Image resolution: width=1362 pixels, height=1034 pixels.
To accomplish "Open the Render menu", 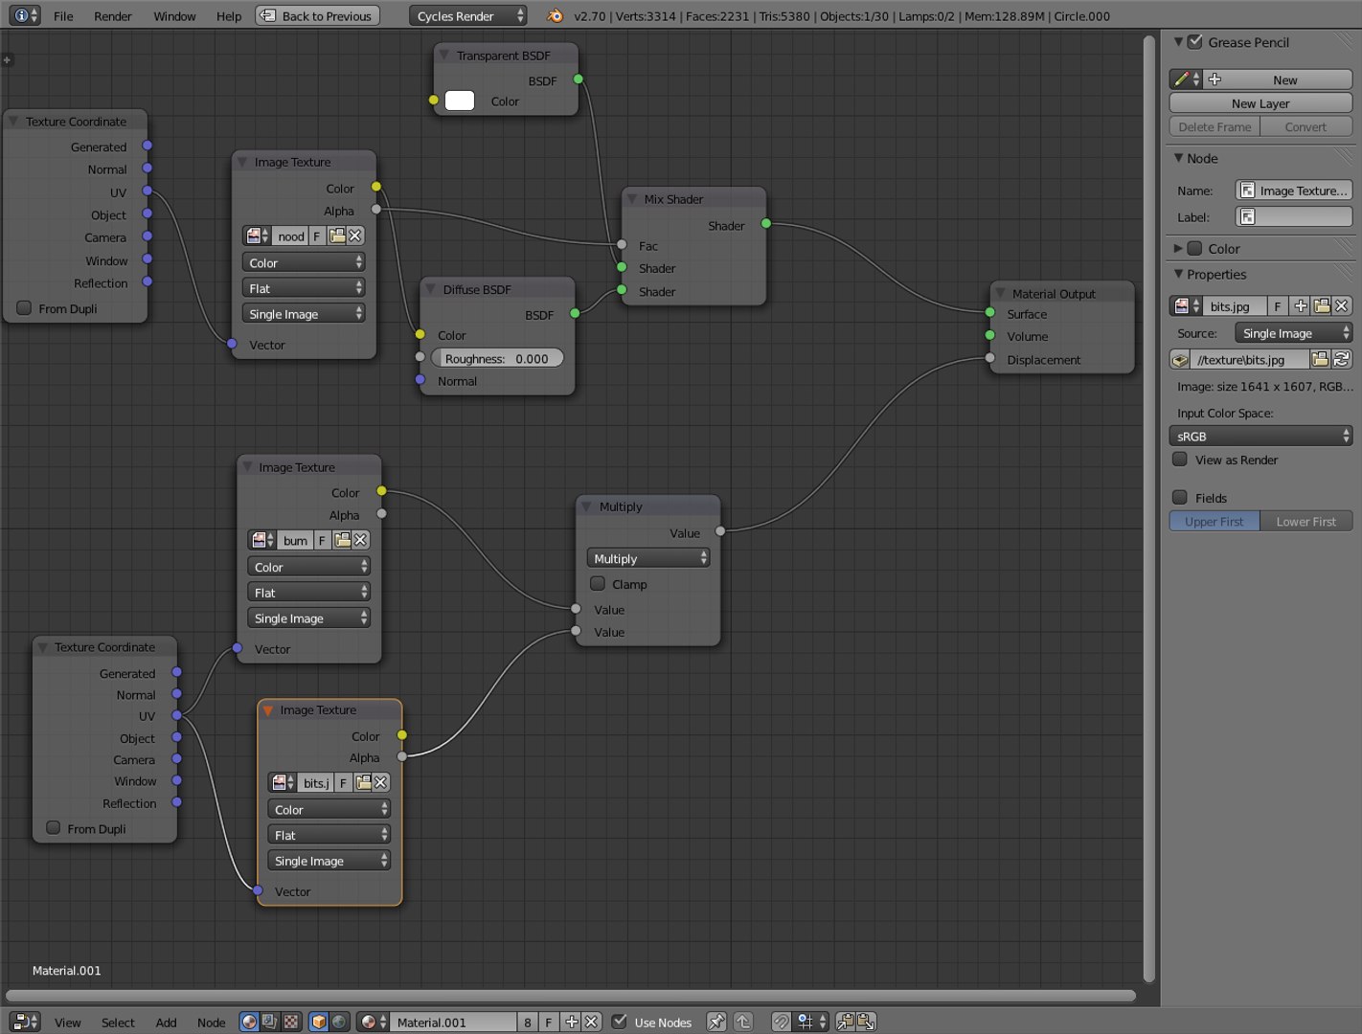I will click(113, 16).
